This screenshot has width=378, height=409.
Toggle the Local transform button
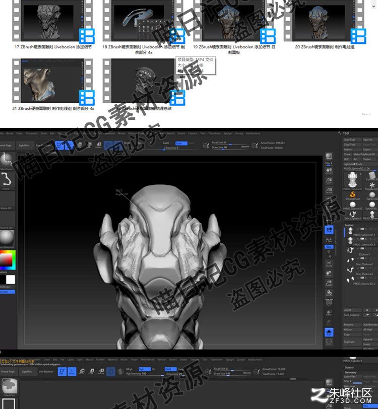[329, 230]
